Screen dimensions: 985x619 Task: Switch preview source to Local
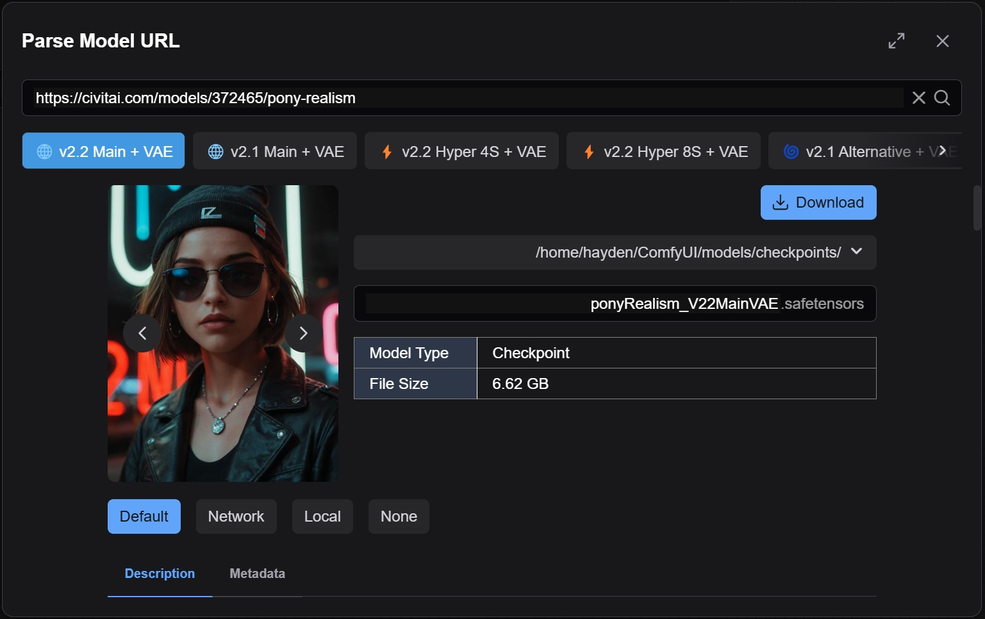tap(322, 516)
